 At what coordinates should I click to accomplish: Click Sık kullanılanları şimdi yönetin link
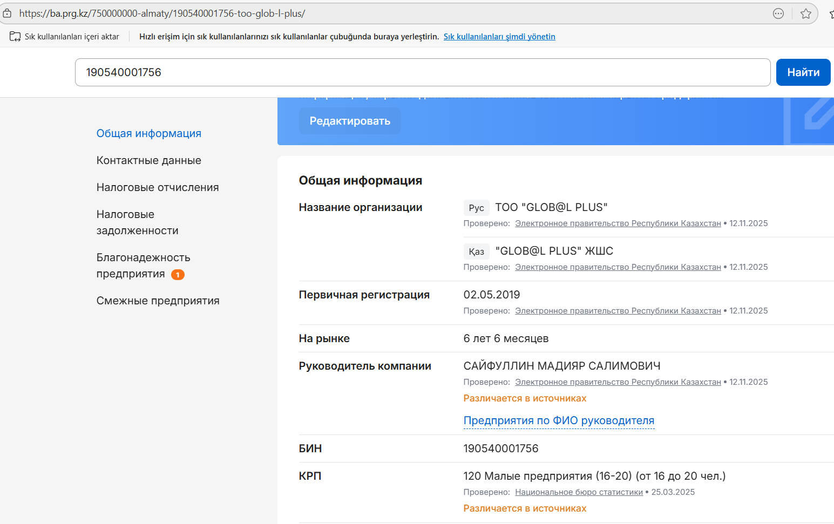coord(499,37)
